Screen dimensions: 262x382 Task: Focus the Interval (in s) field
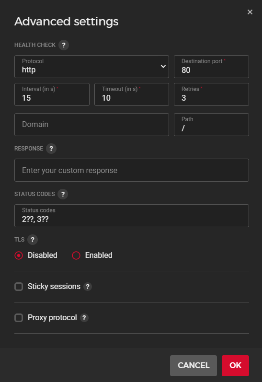pyautogui.click(x=52, y=94)
